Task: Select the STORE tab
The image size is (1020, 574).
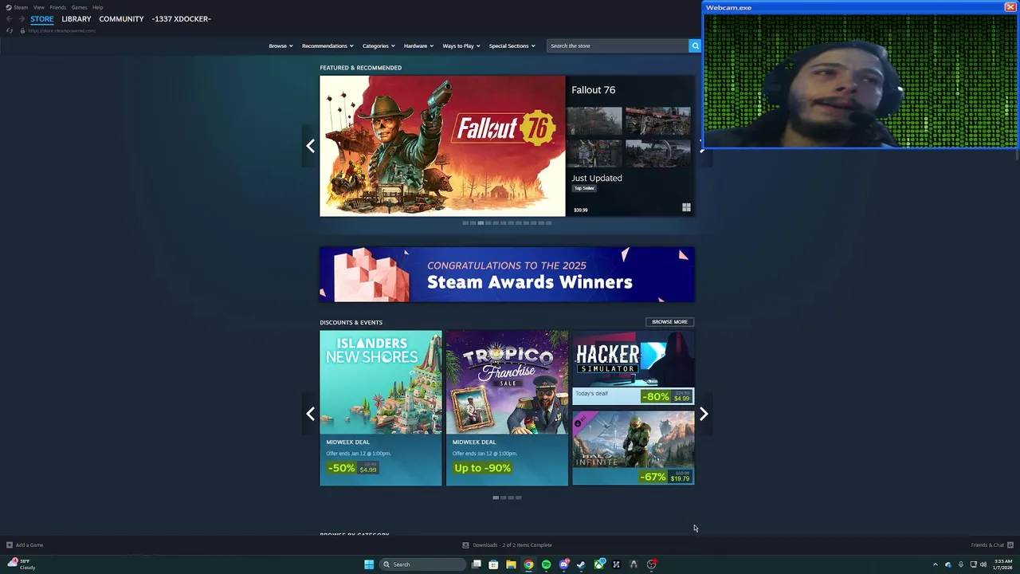Action: pyautogui.click(x=42, y=19)
